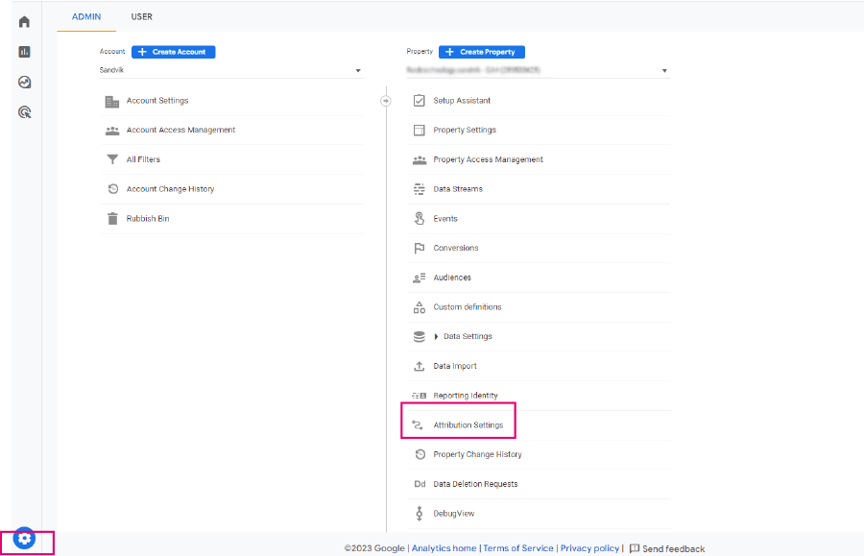
Task: Click the Account Settings building icon
Action: [112, 102]
